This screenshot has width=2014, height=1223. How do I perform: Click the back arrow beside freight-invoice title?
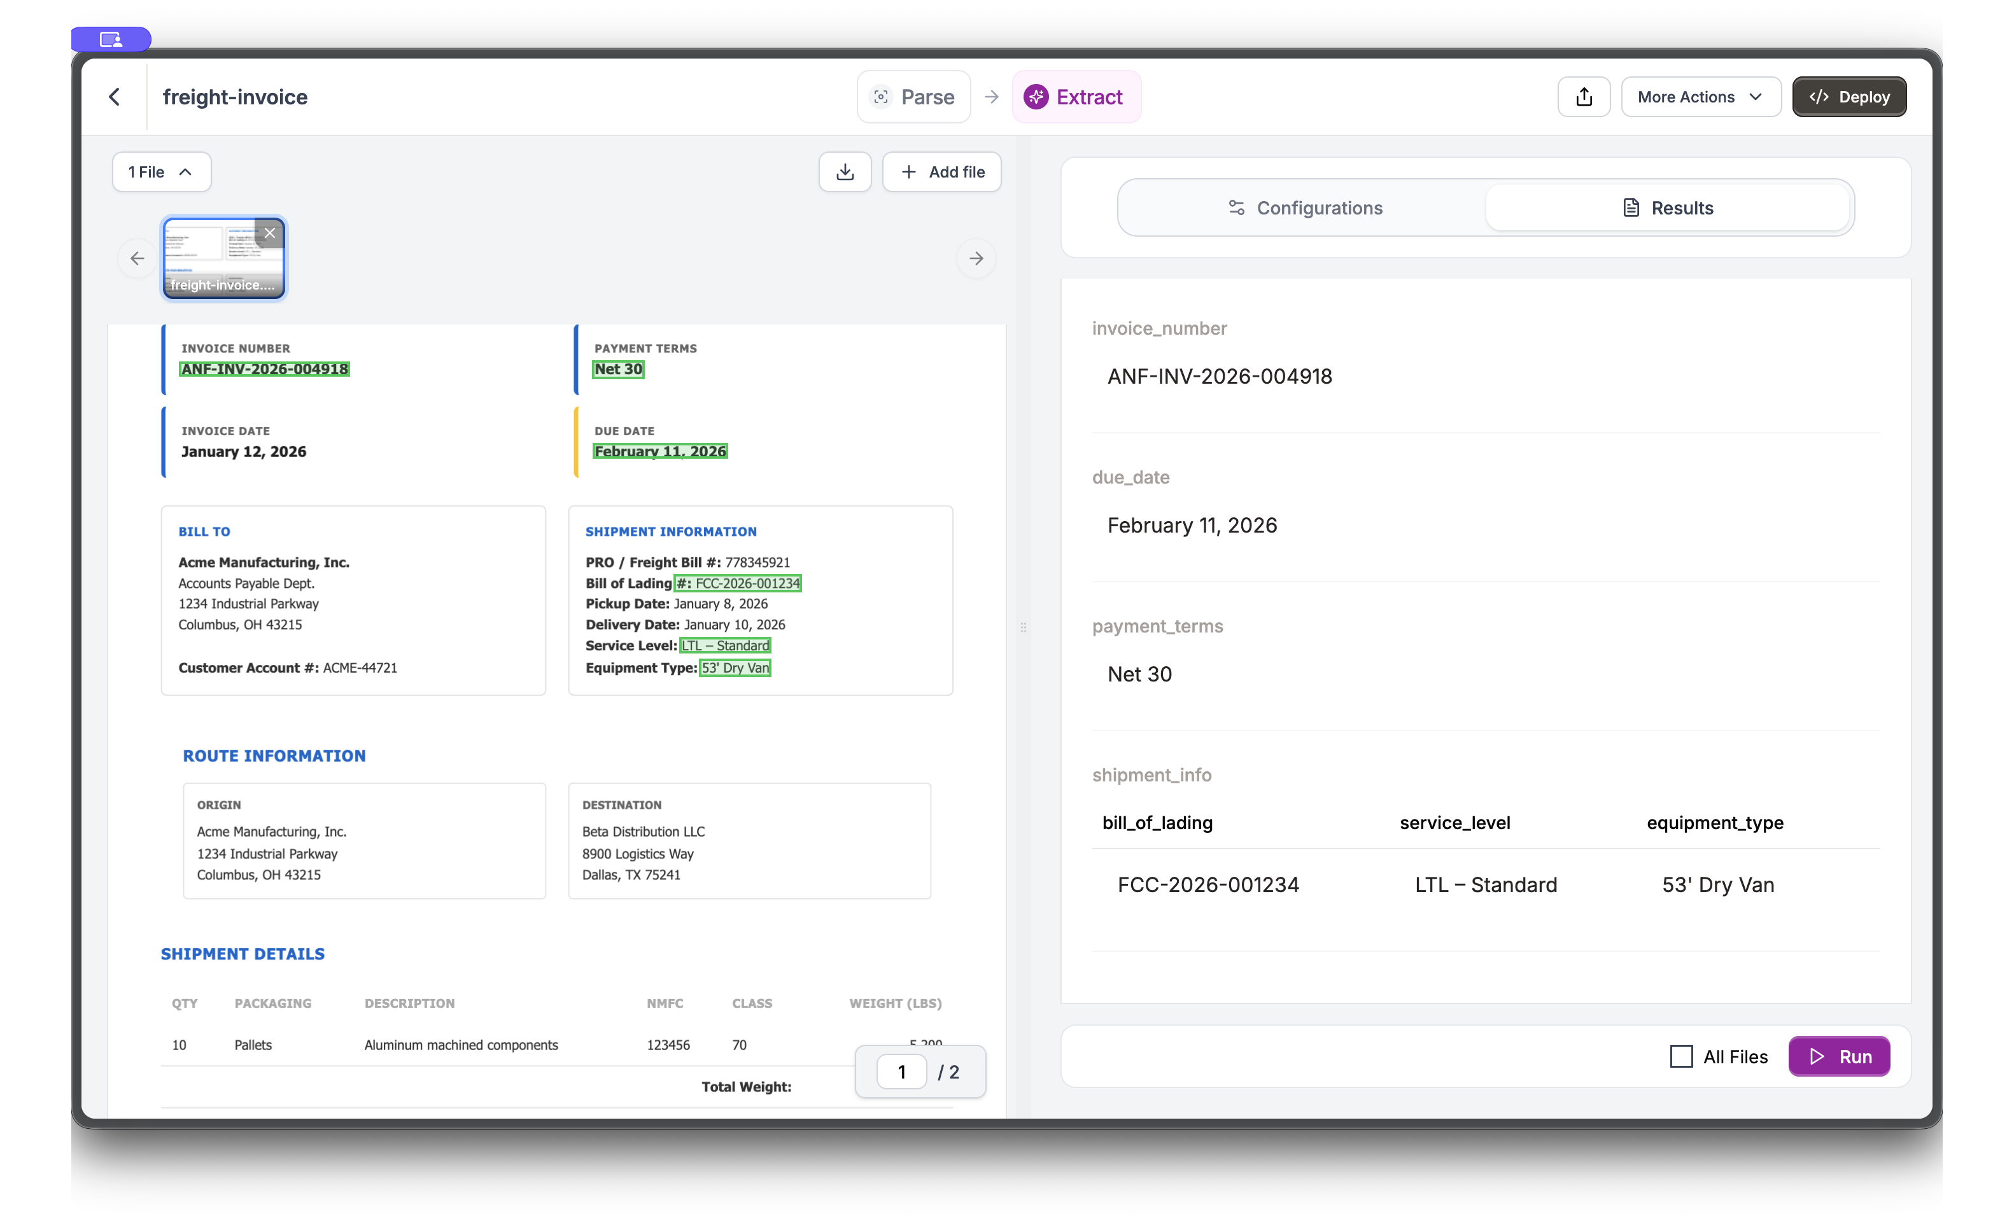pyautogui.click(x=115, y=97)
